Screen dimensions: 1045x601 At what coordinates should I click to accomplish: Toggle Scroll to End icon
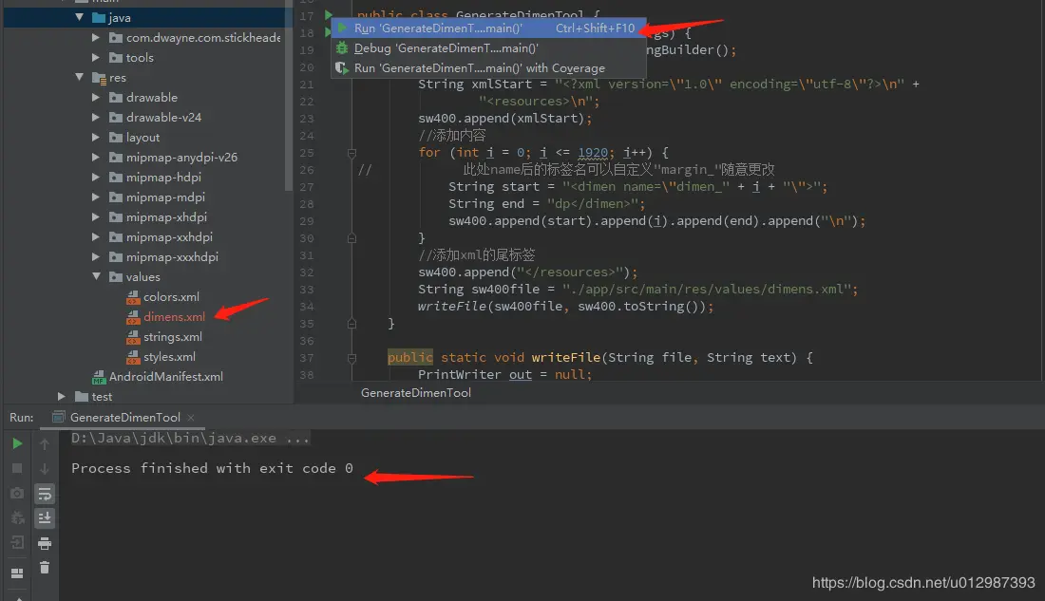pos(45,517)
